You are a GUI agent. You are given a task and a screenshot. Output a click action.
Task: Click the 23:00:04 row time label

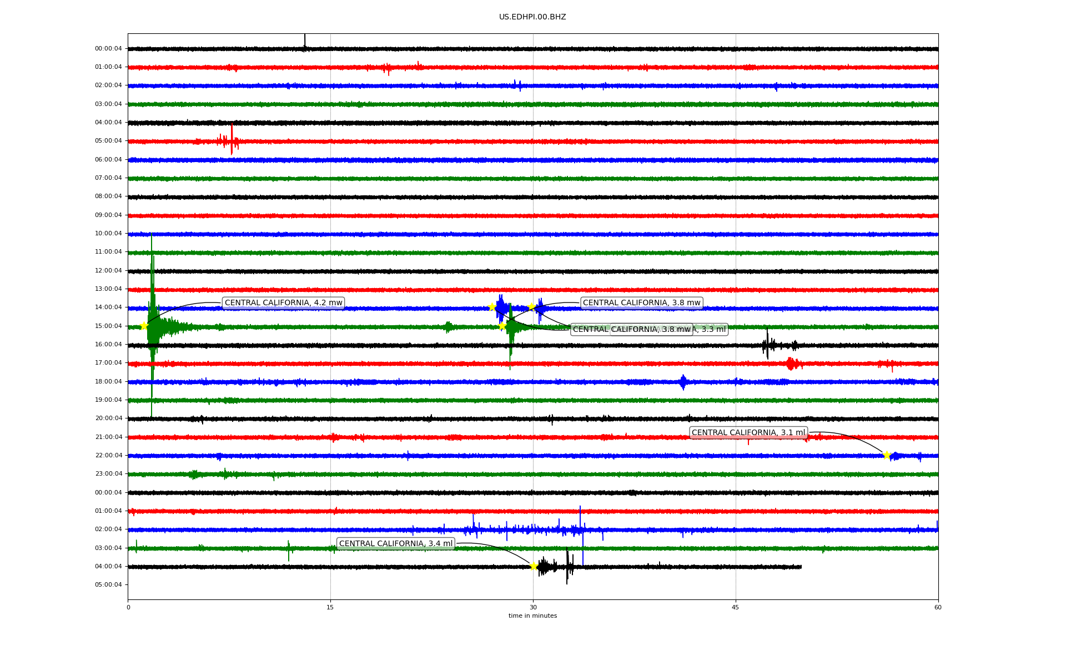click(108, 474)
